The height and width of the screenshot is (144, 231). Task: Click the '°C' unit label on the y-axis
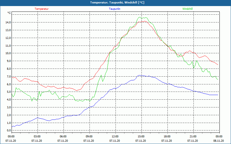(x=9, y=13)
